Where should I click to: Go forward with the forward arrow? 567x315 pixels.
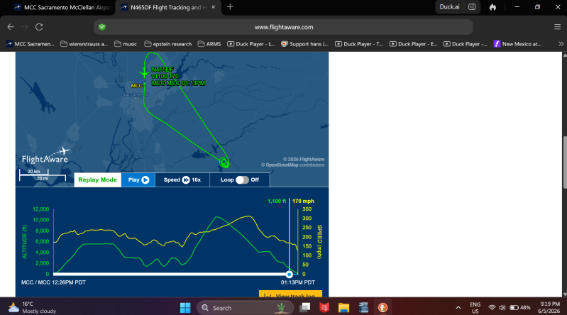pos(25,27)
